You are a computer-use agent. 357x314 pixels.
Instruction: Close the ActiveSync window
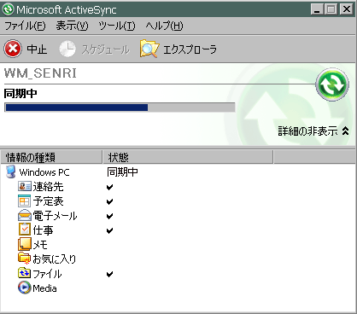pyautogui.click(x=347, y=9)
